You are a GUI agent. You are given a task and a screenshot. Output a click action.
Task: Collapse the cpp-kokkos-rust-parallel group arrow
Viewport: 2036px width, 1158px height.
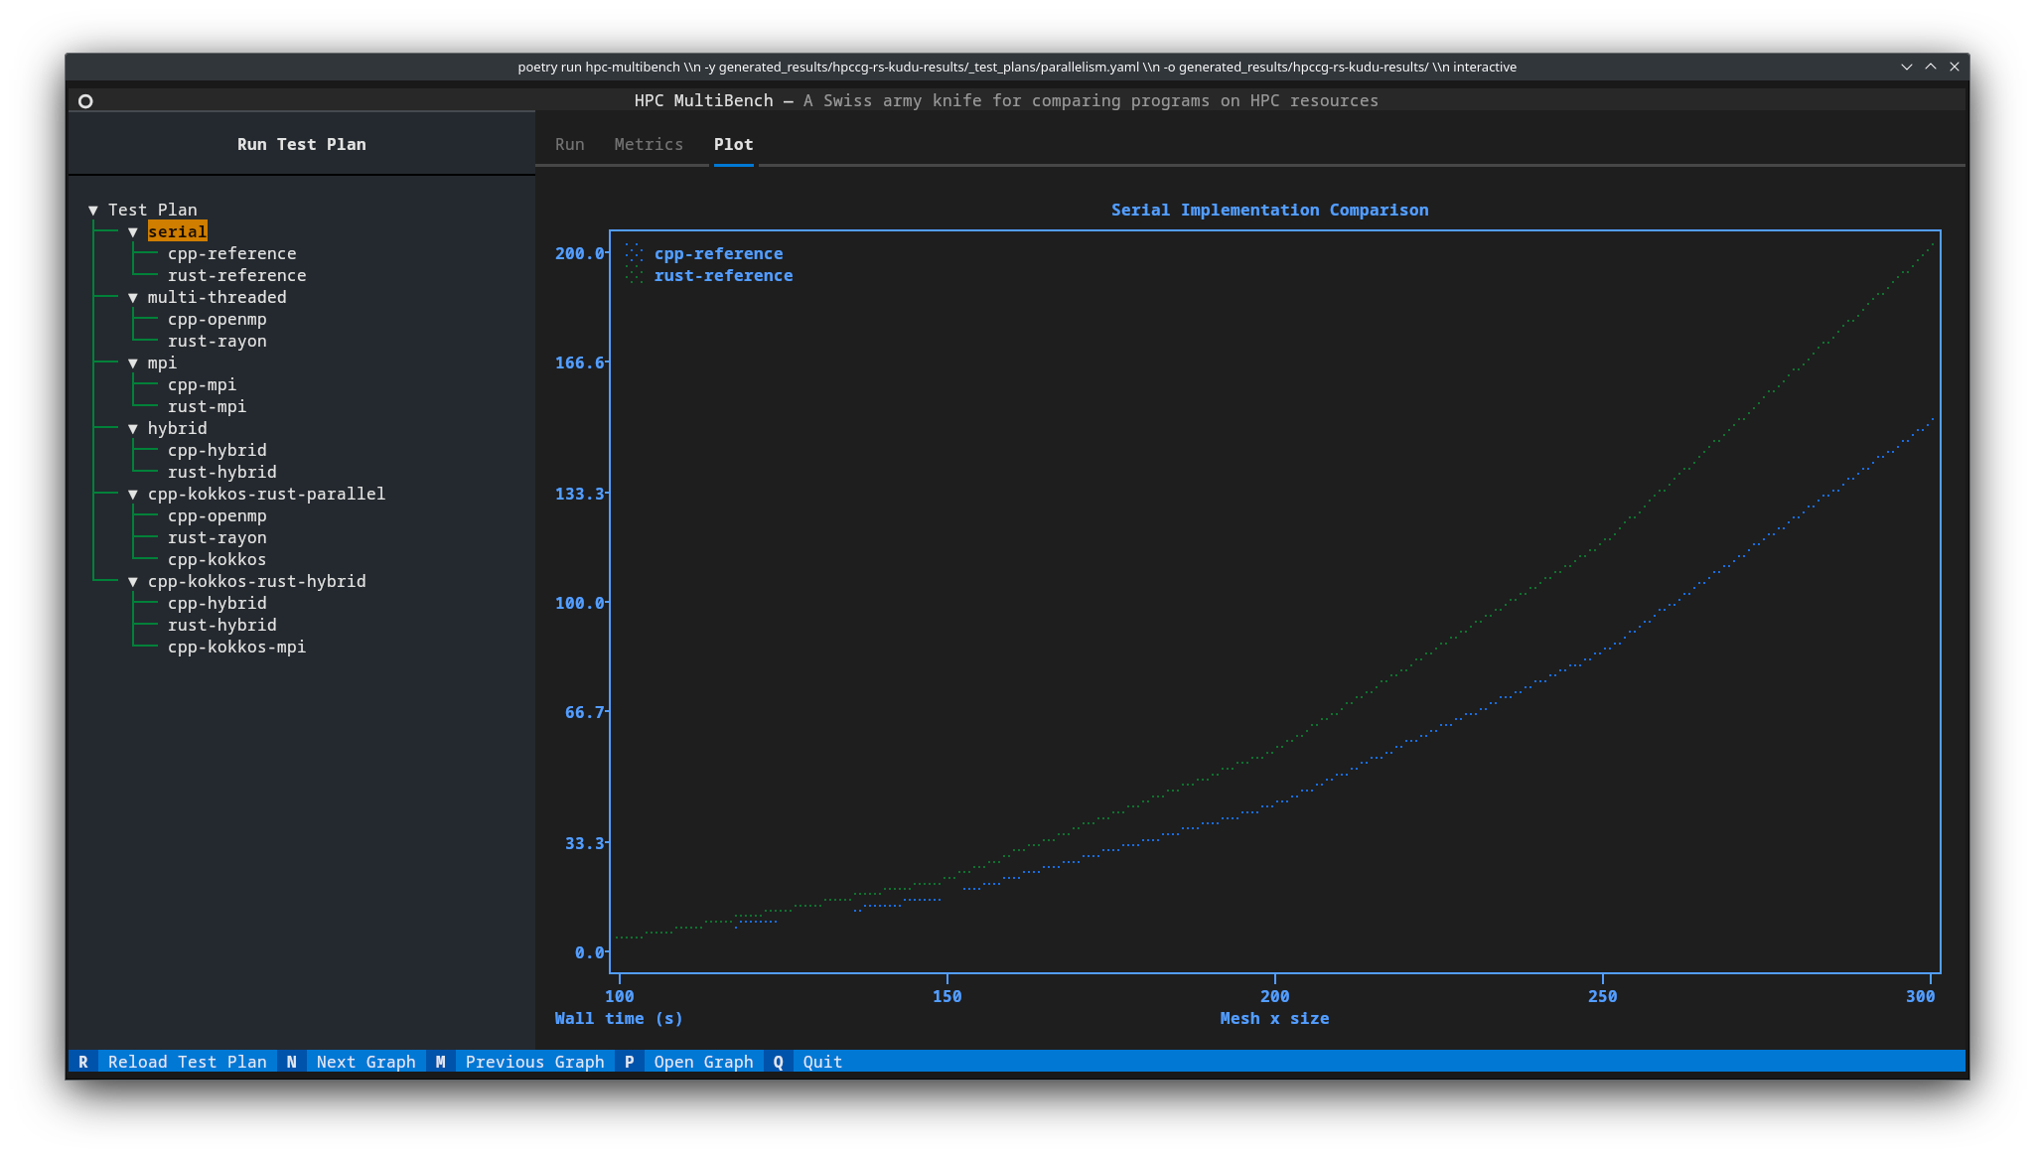click(133, 495)
